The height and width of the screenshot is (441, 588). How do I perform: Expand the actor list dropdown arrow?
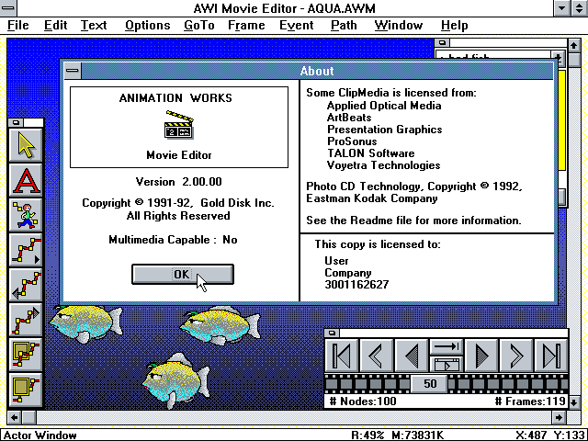pyautogui.click(x=558, y=57)
